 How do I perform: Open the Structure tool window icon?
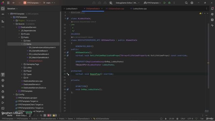click(3, 22)
